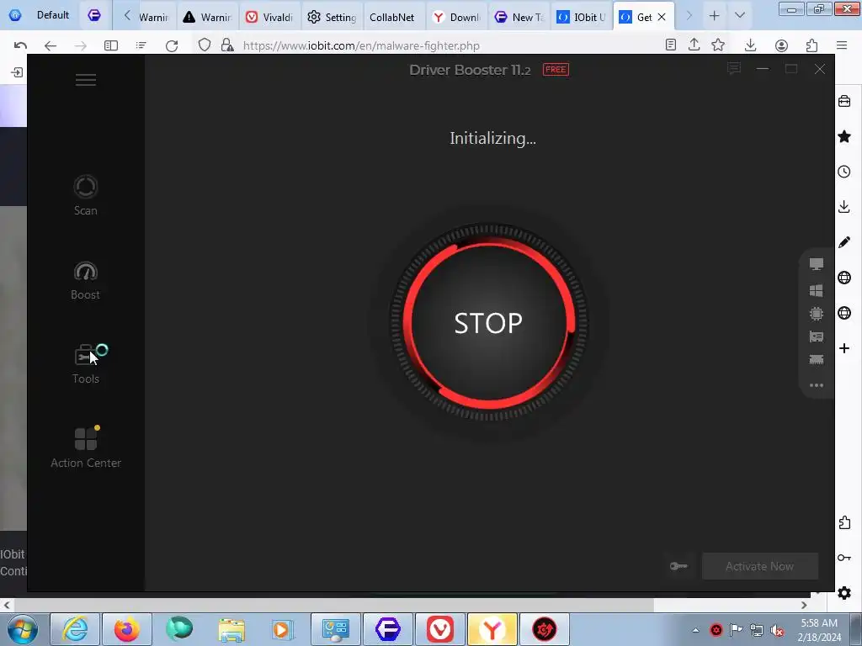Switch to the IObit U tab
This screenshot has height=646, width=862.
[581, 17]
